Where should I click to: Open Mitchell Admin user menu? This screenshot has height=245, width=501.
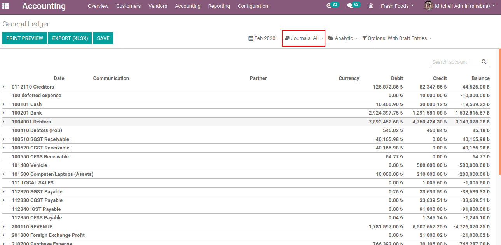[465, 6]
